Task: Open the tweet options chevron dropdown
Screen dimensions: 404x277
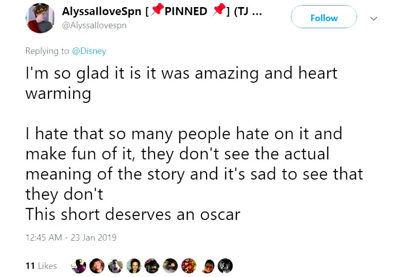Action: [x=374, y=18]
